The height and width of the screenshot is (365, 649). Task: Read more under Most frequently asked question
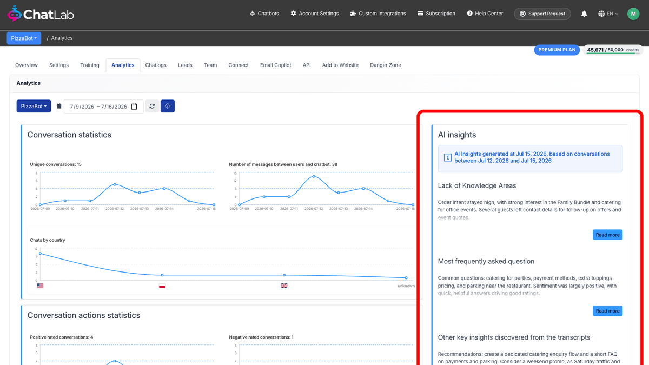tap(607, 311)
